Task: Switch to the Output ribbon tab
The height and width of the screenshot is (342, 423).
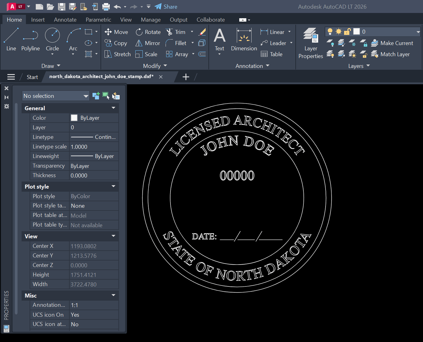Action: [179, 20]
